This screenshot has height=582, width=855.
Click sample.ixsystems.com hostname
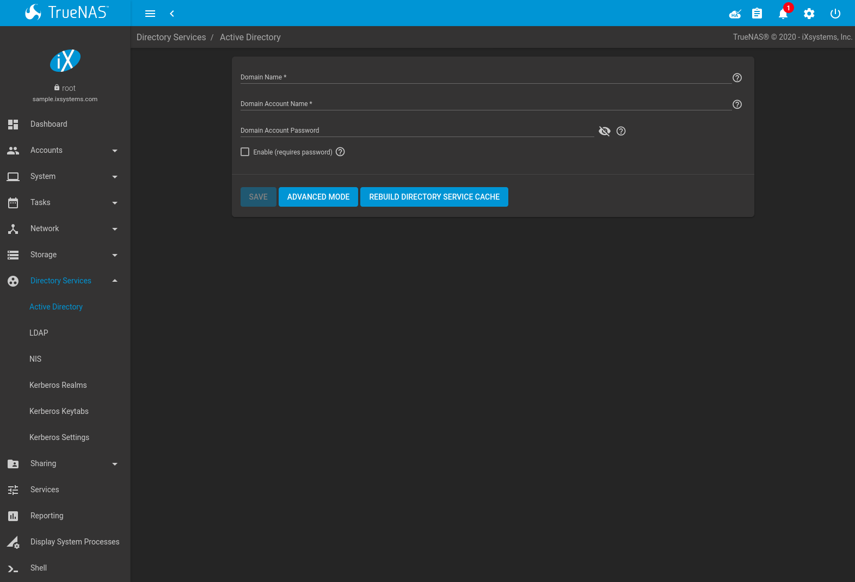pos(65,99)
